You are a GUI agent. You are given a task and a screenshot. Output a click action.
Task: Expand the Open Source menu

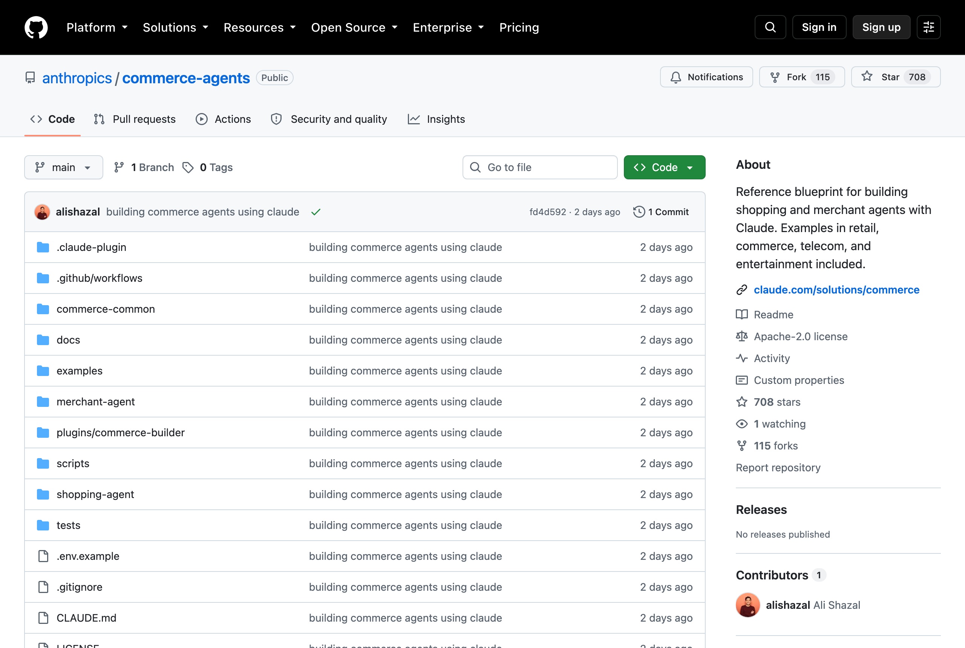tap(354, 27)
